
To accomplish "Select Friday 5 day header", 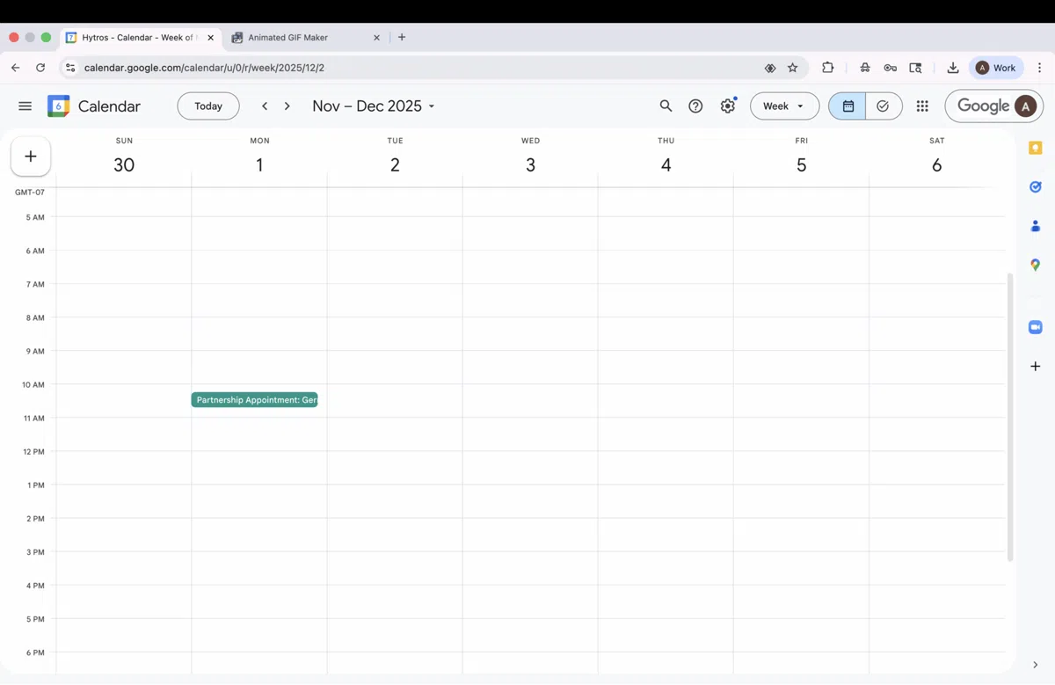I will pyautogui.click(x=801, y=164).
